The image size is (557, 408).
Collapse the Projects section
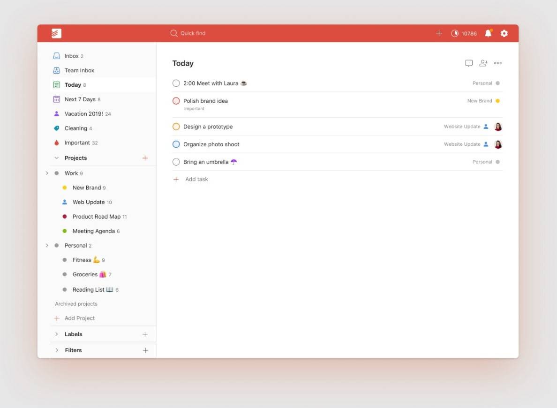56,158
